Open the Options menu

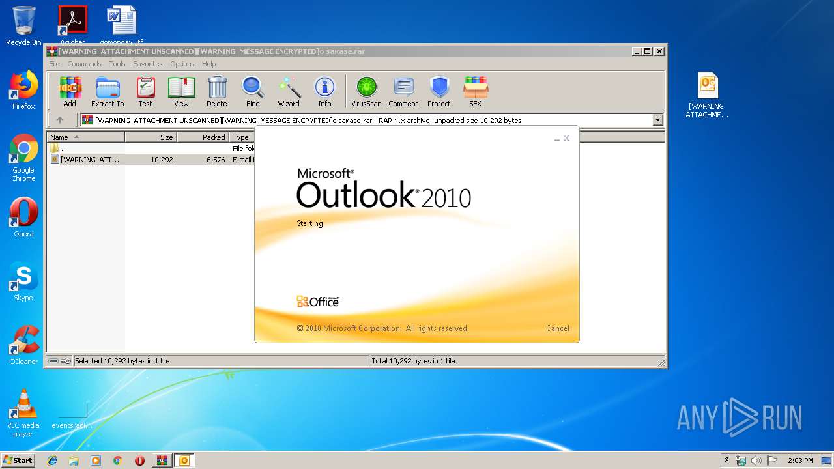pyautogui.click(x=182, y=64)
